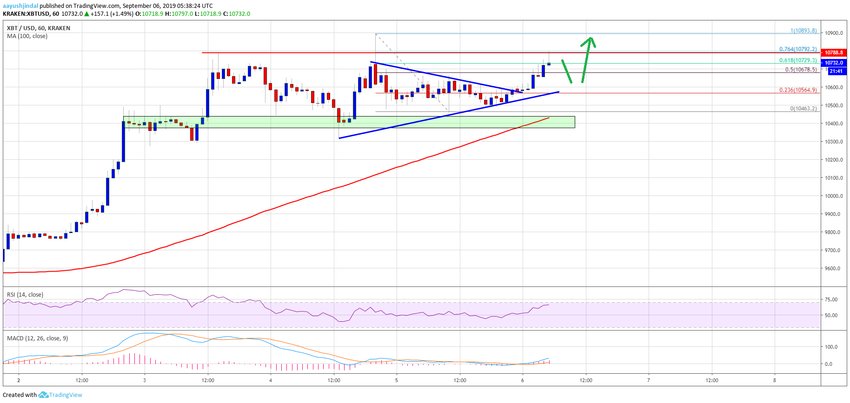
Task: Open the Created with TradingView link
Action: [42, 395]
